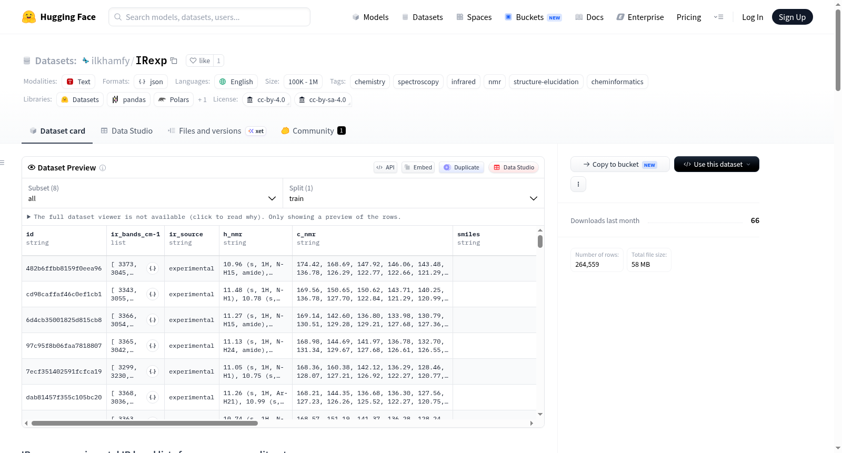Expand ir_bands list in row dab81457f355c105bc20
The width and height of the screenshot is (842, 453).
pyautogui.click(x=153, y=397)
